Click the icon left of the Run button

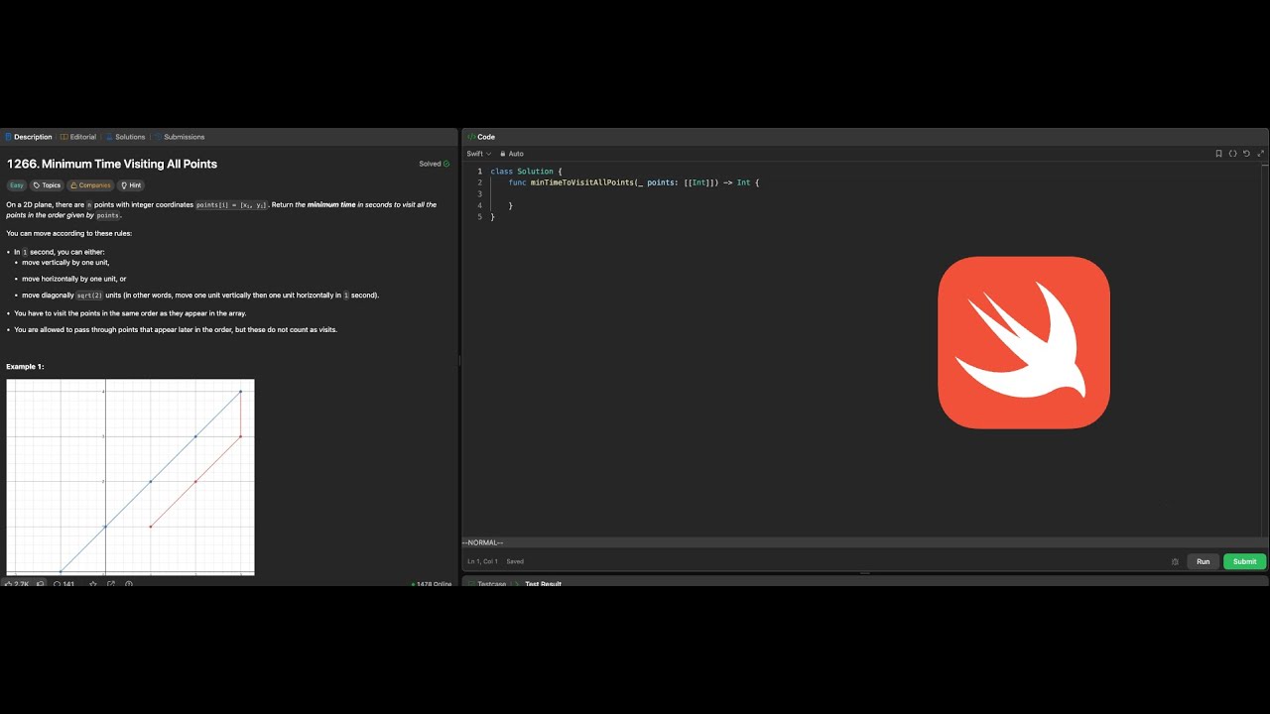[x=1175, y=561]
